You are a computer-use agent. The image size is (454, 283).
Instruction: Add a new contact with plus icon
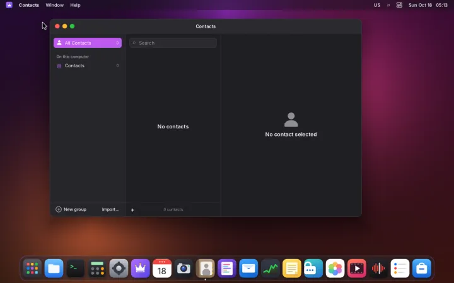(132, 210)
